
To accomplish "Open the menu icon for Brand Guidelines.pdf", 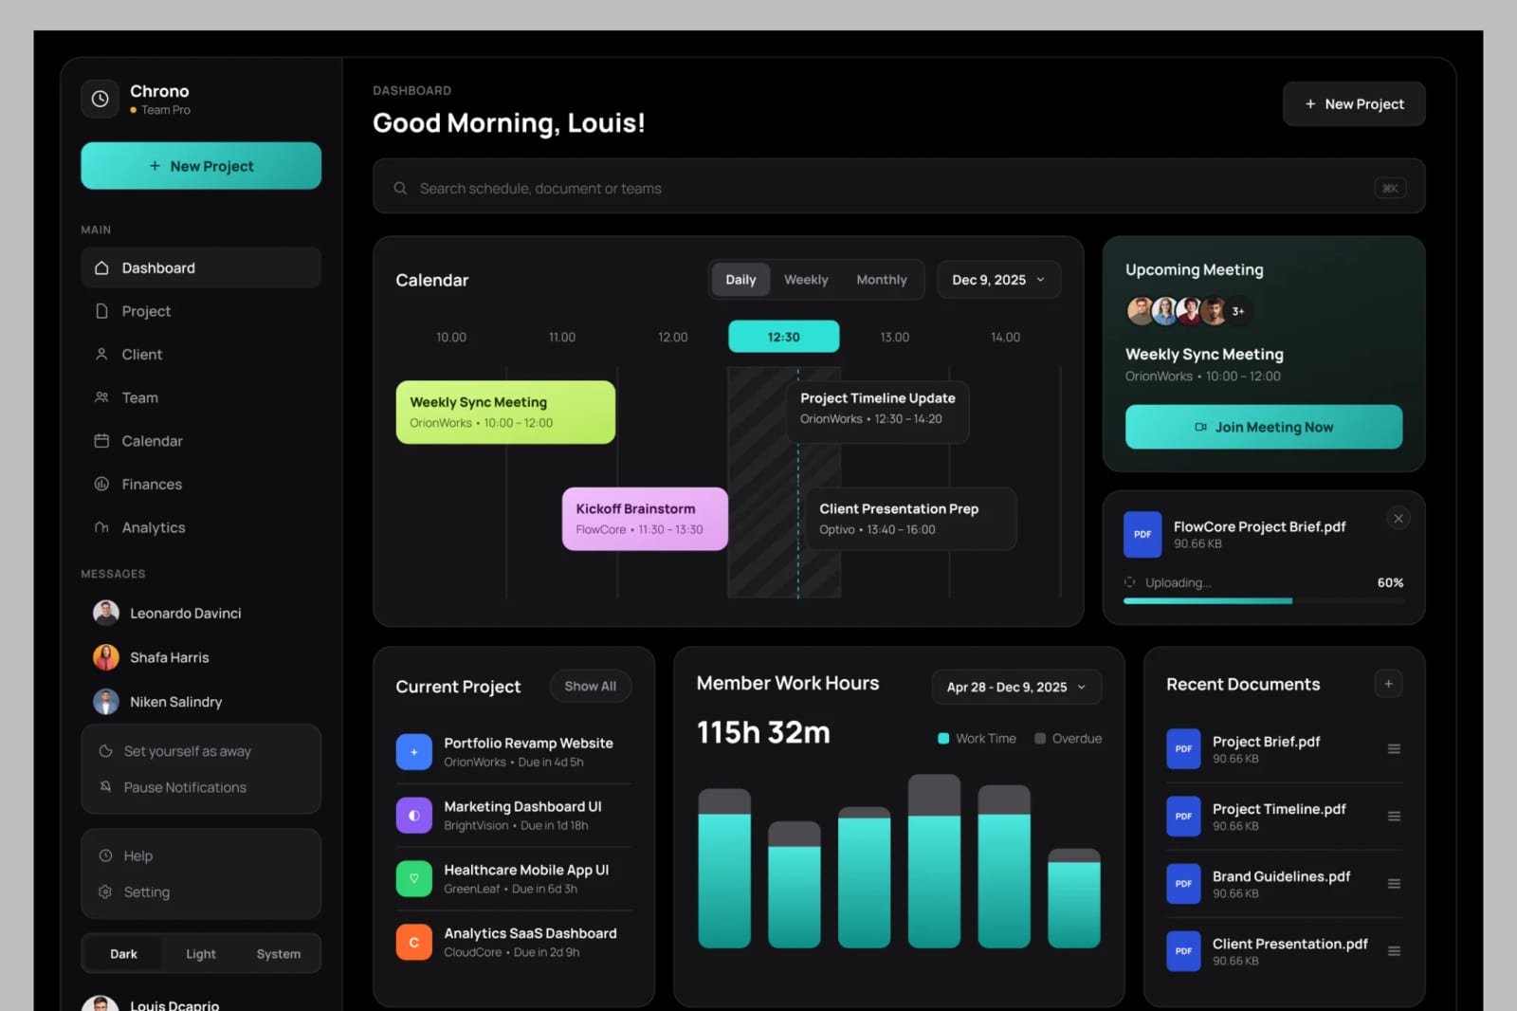I will (1394, 884).
